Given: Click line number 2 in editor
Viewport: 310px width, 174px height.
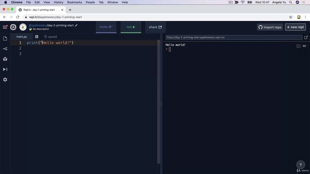Looking at the screenshot, I should 20,48.
